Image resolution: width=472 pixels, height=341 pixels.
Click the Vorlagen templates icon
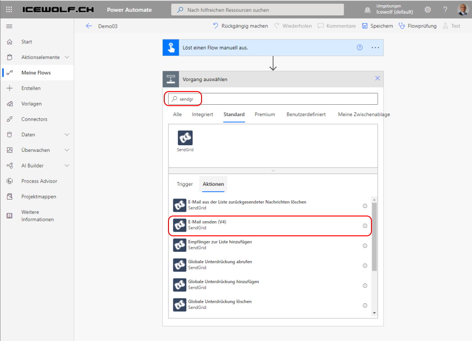pos(9,104)
